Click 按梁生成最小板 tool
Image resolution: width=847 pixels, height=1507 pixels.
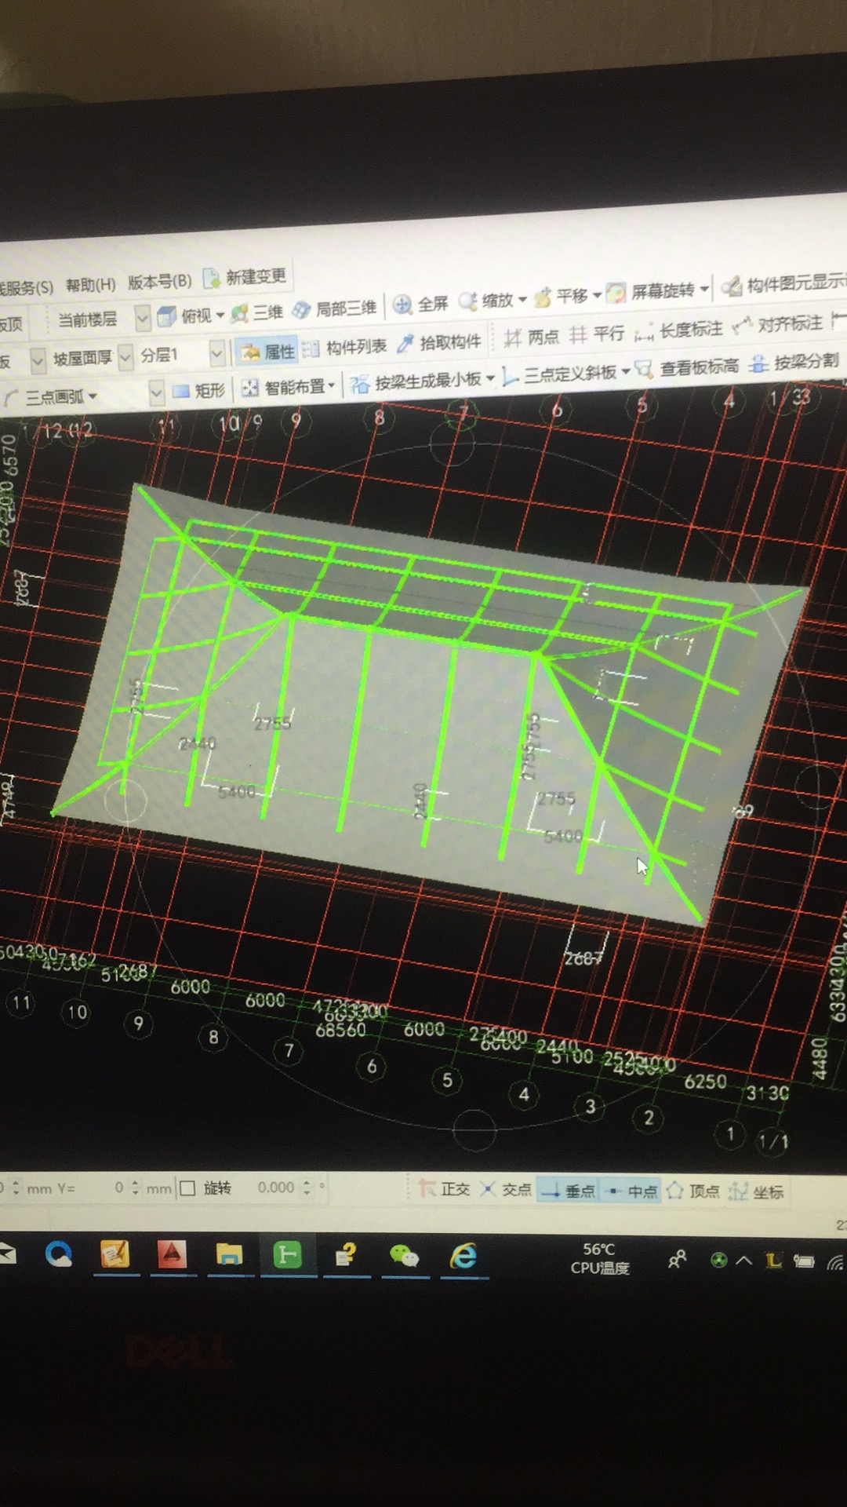coord(416,381)
